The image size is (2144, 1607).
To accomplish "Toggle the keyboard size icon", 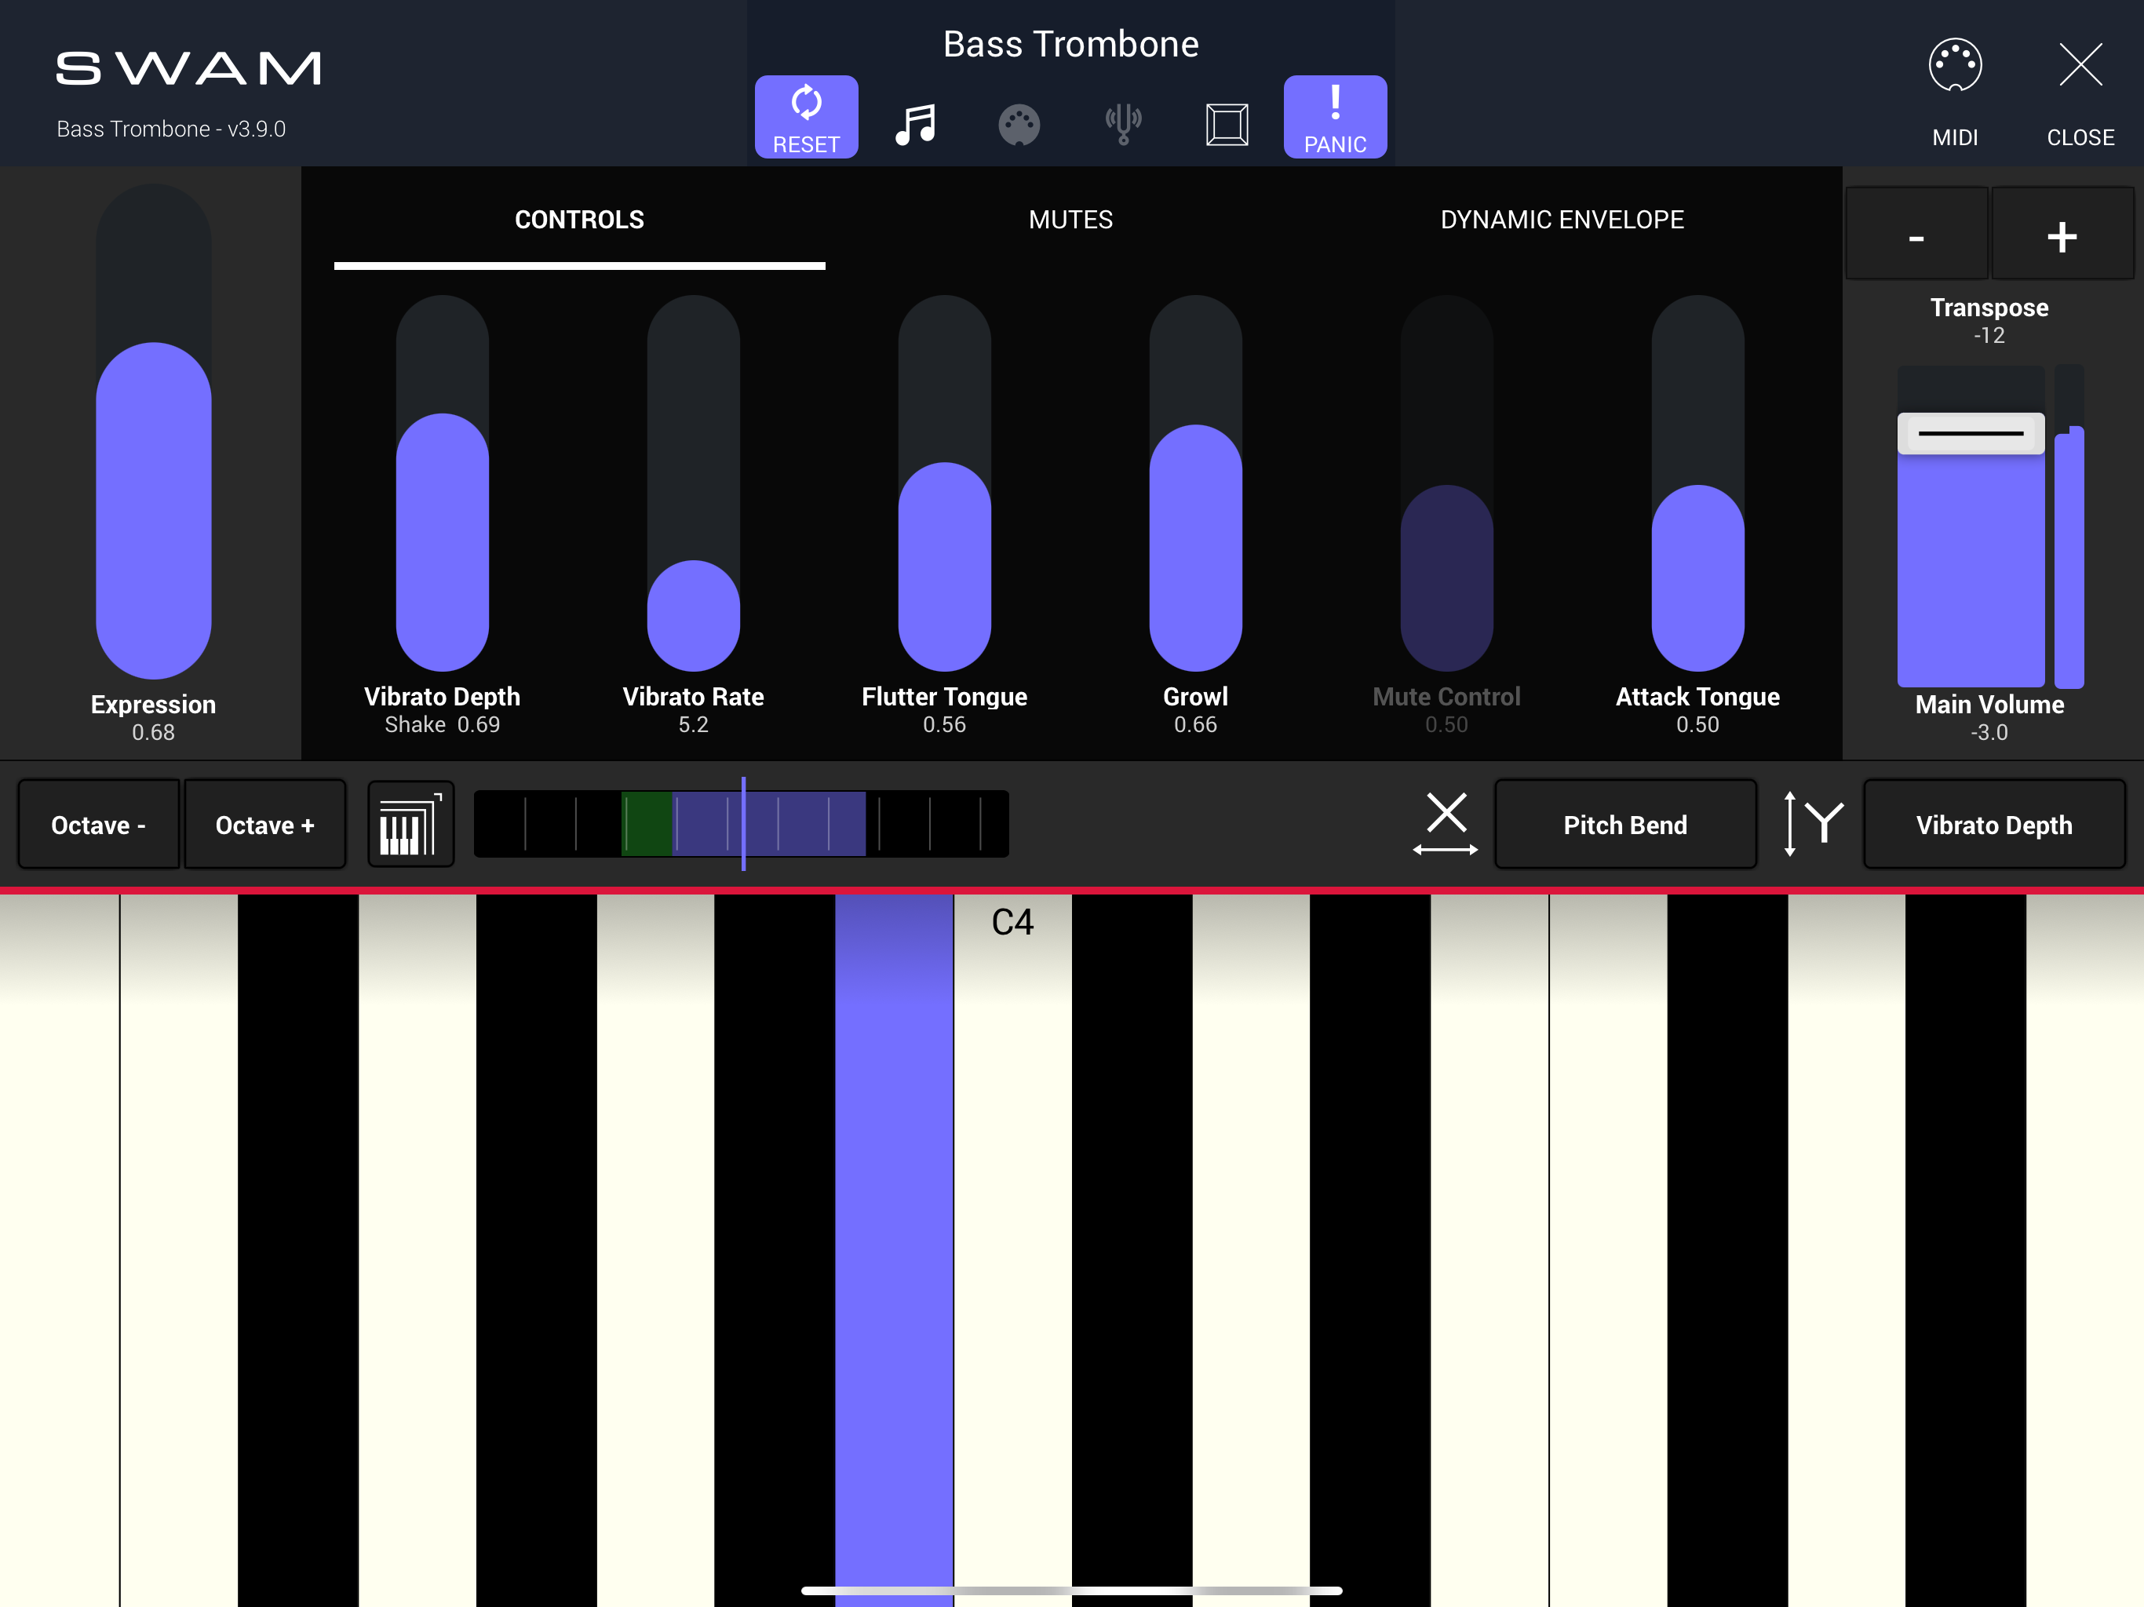I will click(411, 824).
